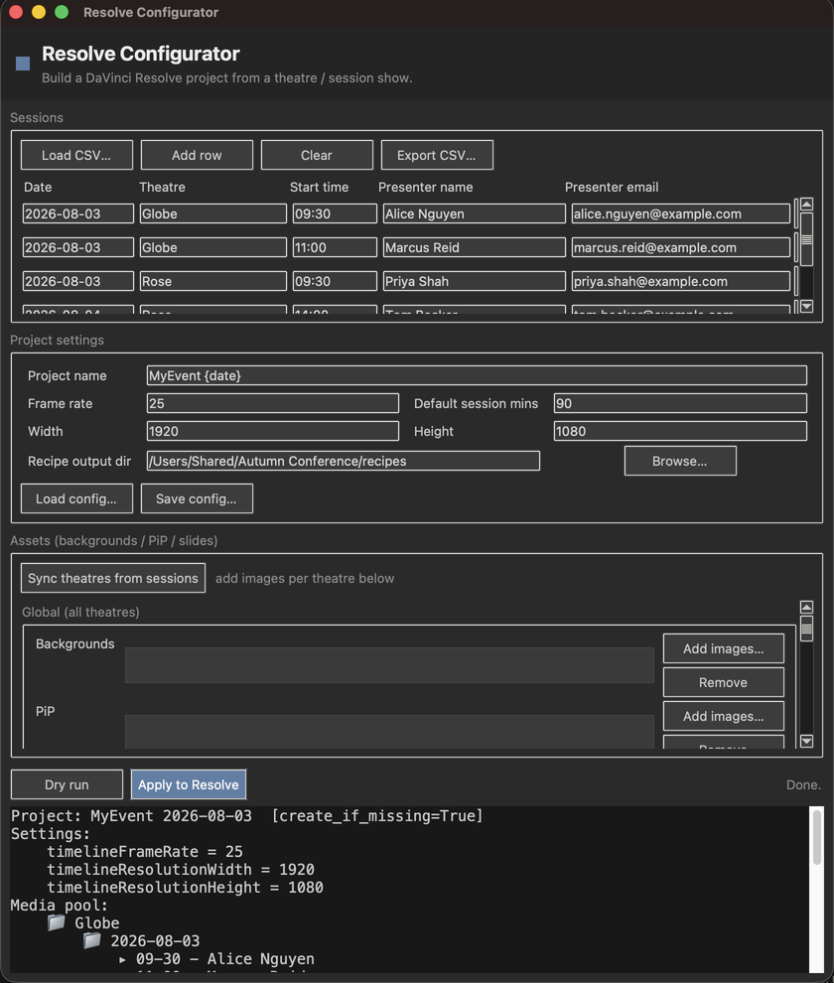The height and width of the screenshot is (983, 834).
Task: Expand the 09-30 – Alice Nguyen entry triangle
Action: click(x=122, y=959)
